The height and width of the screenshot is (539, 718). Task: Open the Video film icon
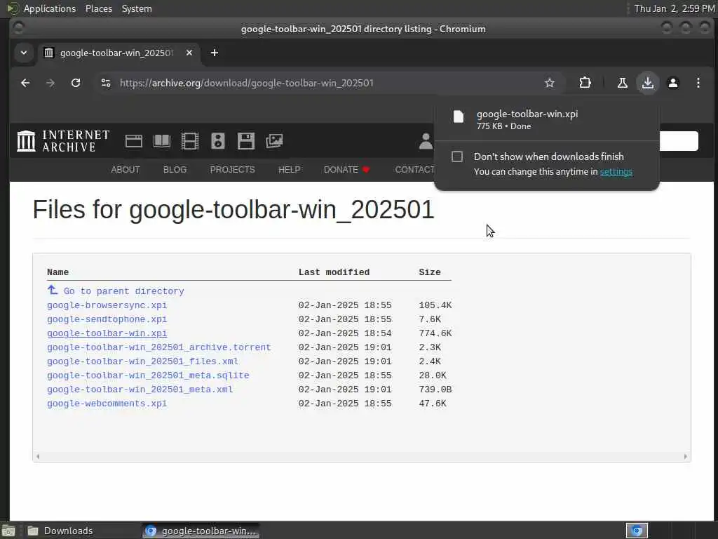189,140
